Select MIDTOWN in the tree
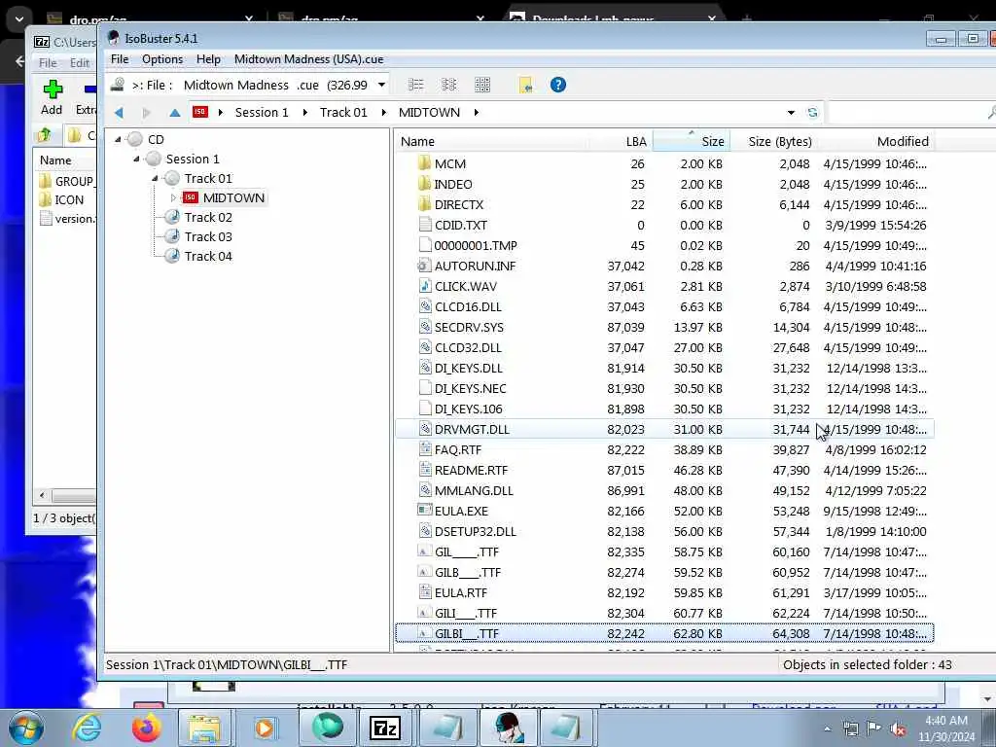Image resolution: width=996 pixels, height=747 pixels. 233,198
